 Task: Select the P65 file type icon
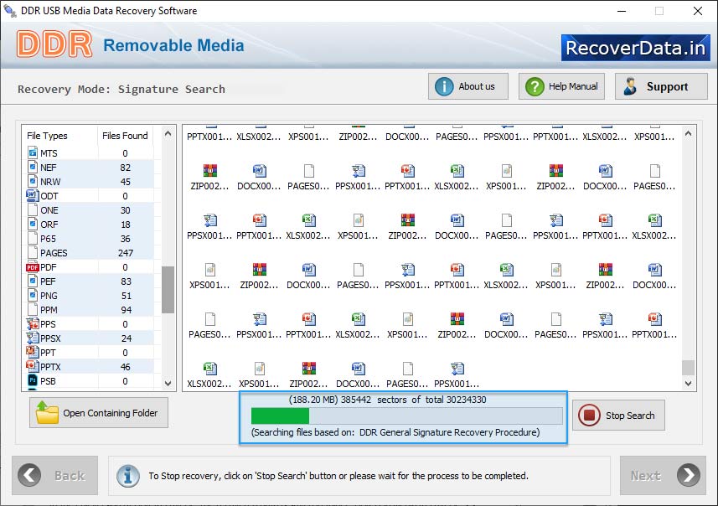click(32, 238)
